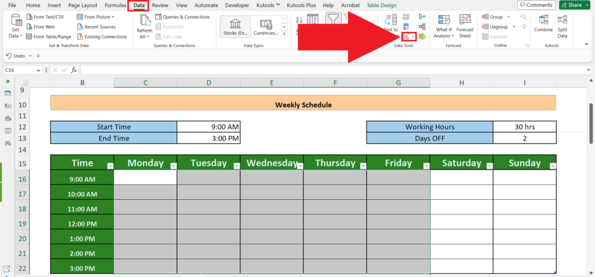Click the green Share button
Viewport: 595px width, 277px height.
pos(575,5)
